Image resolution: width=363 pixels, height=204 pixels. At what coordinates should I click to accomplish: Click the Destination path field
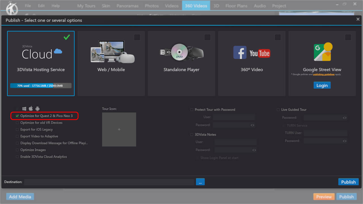point(109,182)
